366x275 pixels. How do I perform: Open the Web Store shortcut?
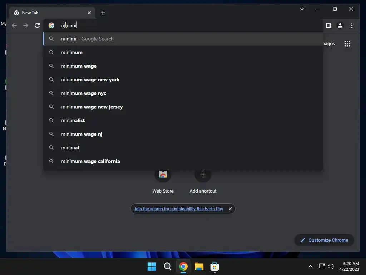[163, 181]
